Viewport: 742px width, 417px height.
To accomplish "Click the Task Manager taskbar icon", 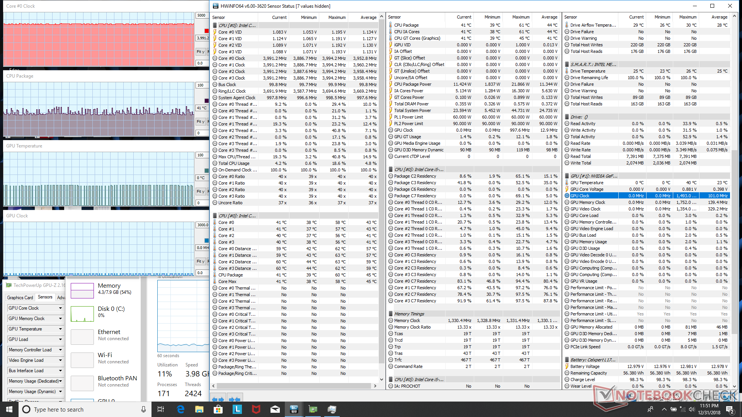I will tap(332, 409).
